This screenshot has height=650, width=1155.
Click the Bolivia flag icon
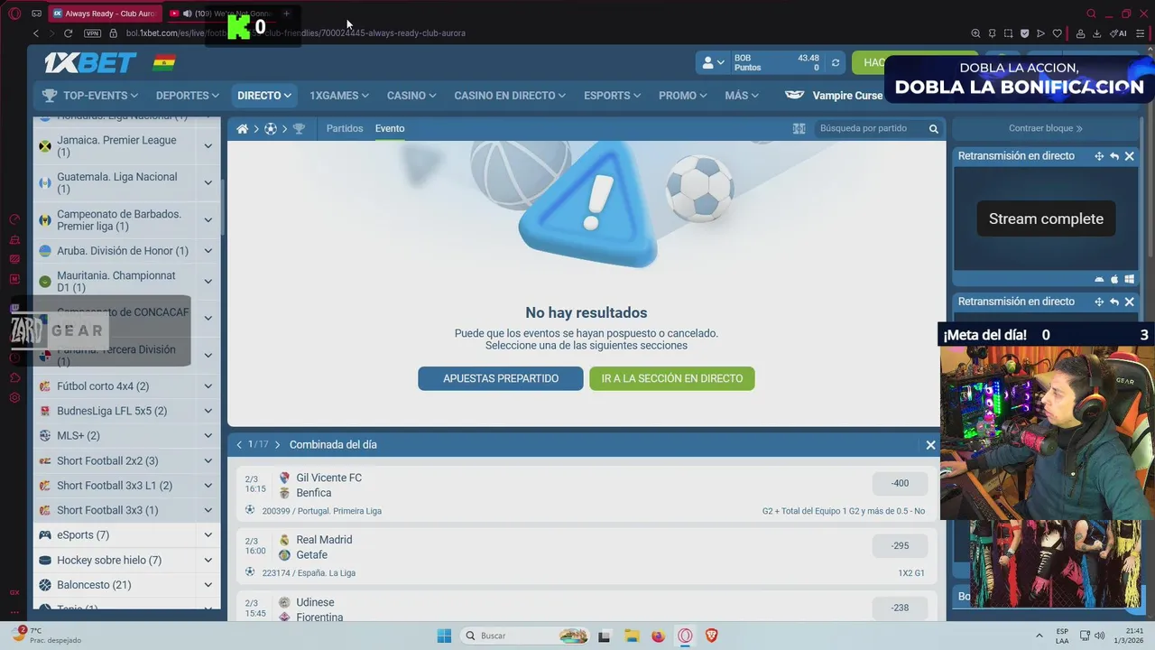(164, 62)
